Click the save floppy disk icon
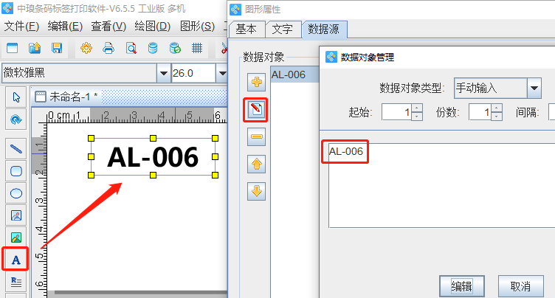 click(56, 49)
